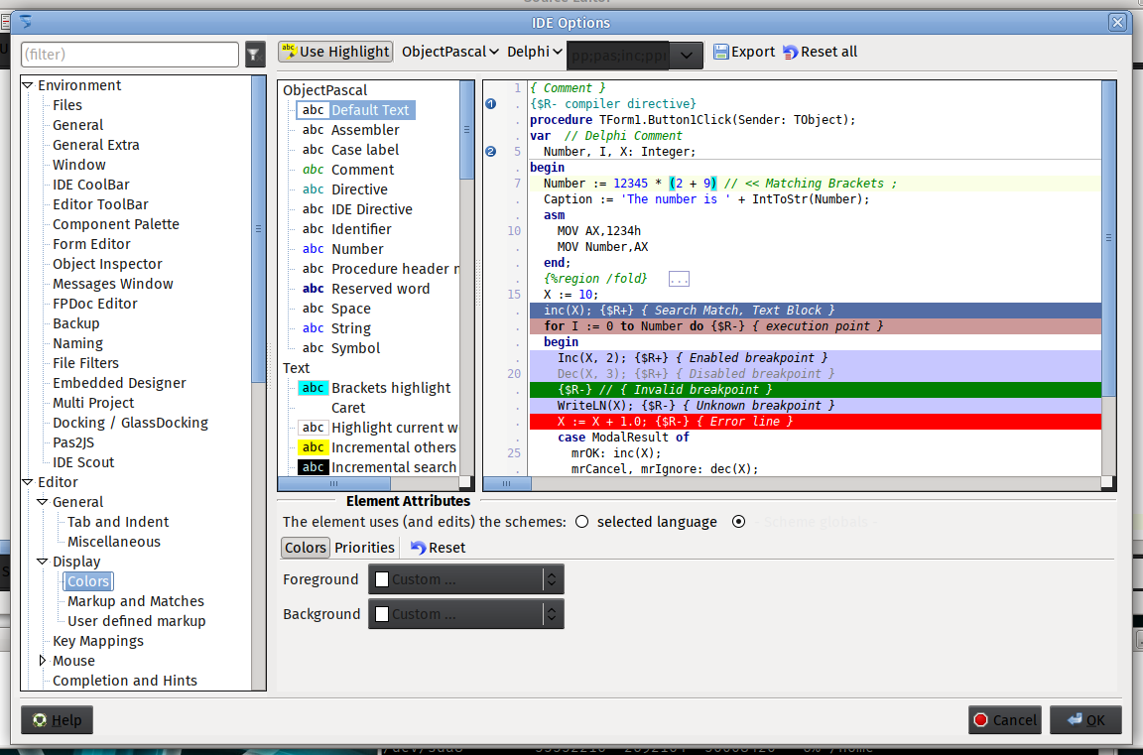This screenshot has width=1143, height=755.
Task: Expand the Mouse tree node
Action: [x=43, y=661]
